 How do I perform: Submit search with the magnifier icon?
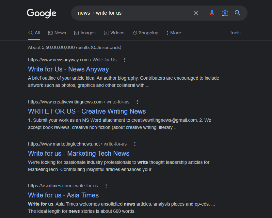(x=237, y=13)
